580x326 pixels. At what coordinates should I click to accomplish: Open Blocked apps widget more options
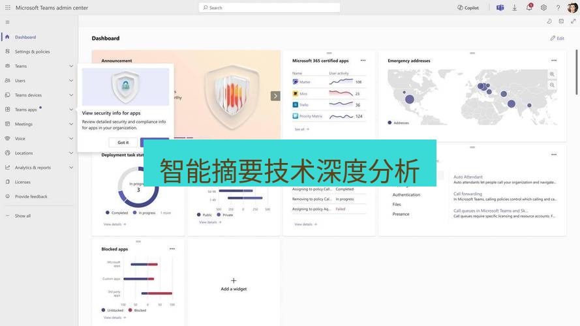point(172,249)
